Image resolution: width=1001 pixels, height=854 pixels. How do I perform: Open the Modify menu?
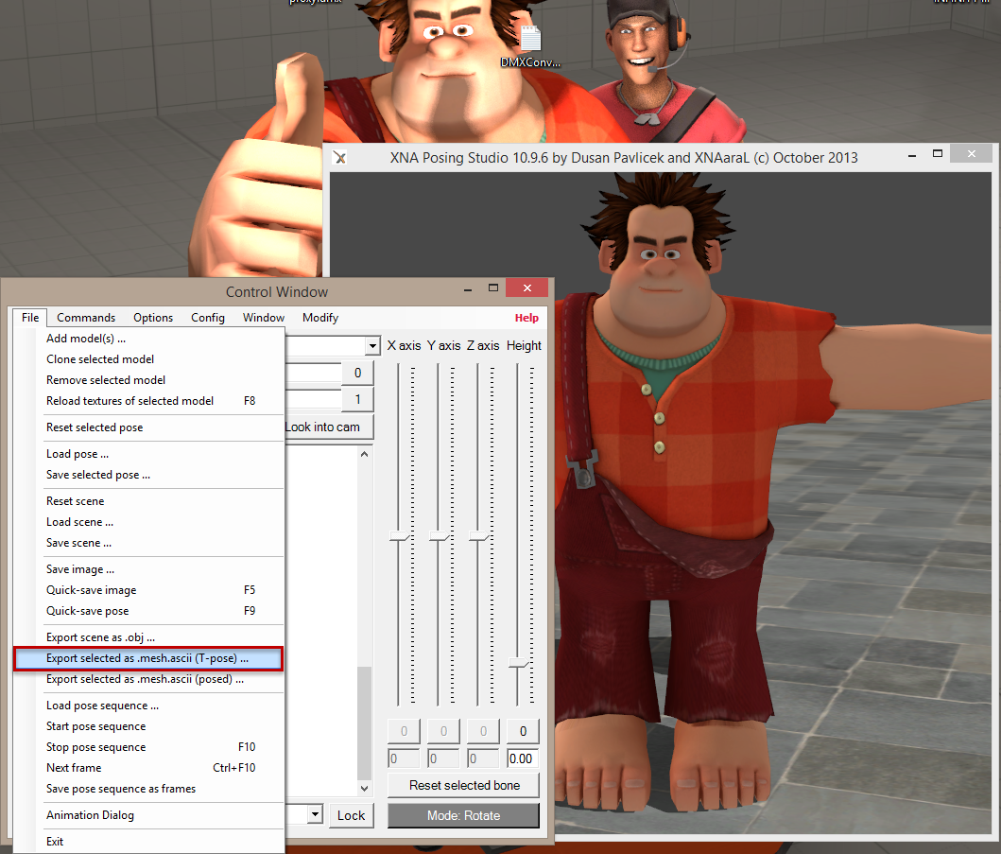coord(320,318)
